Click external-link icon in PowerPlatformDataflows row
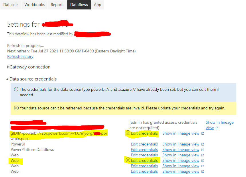 click(203, 150)
